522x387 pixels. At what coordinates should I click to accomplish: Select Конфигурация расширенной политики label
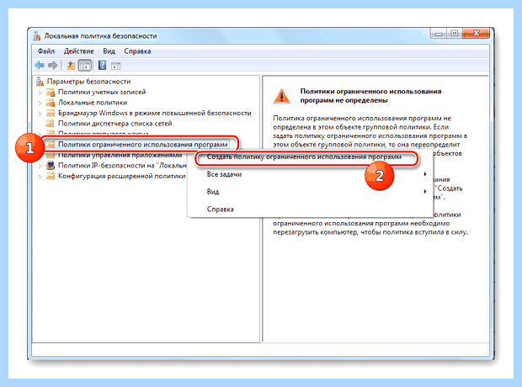[x=121, y=176]
